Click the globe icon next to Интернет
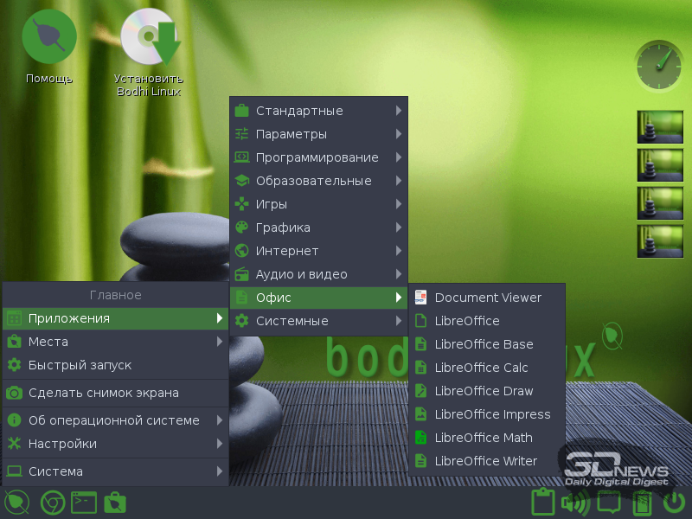Image resolution: width=692 pixels, height=519 pixels. coord(242,251)
